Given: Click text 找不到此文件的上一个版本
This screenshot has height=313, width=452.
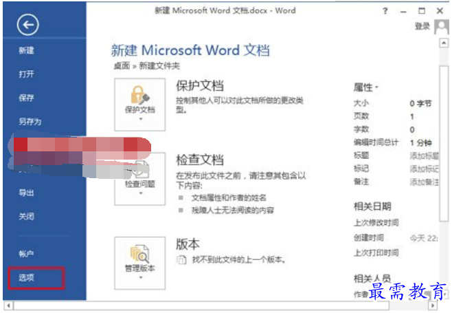Looking at the screenshot, I should (x=238, y=260).
